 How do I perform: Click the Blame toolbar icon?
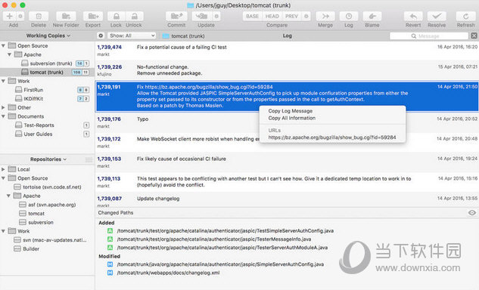pyautogui.click(x=372, y=16)
